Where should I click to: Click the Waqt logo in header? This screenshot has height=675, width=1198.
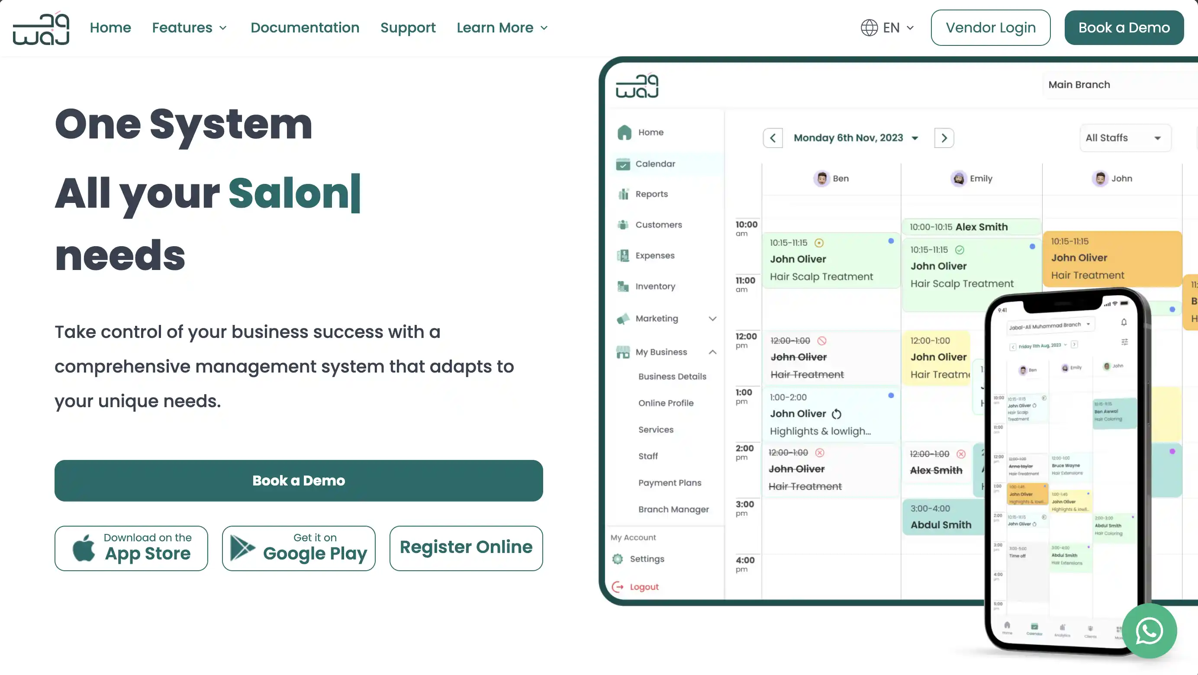point(41,28)
